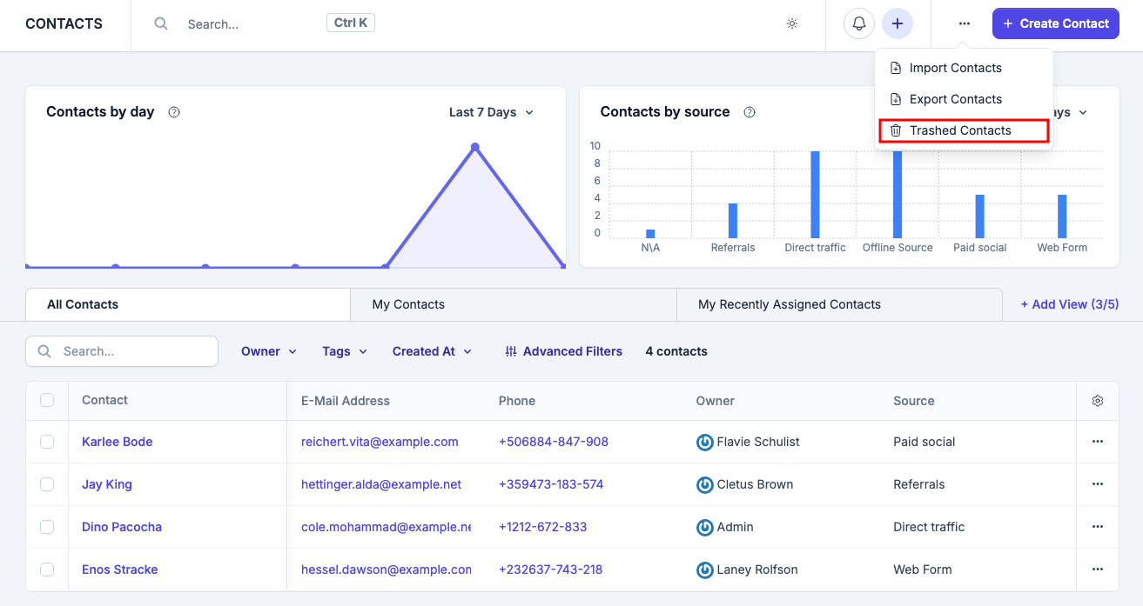Image resolution: width=1143 pixels, height=606 pixels.
Task: Click the Web Form source cell
Action: (923, 569)
